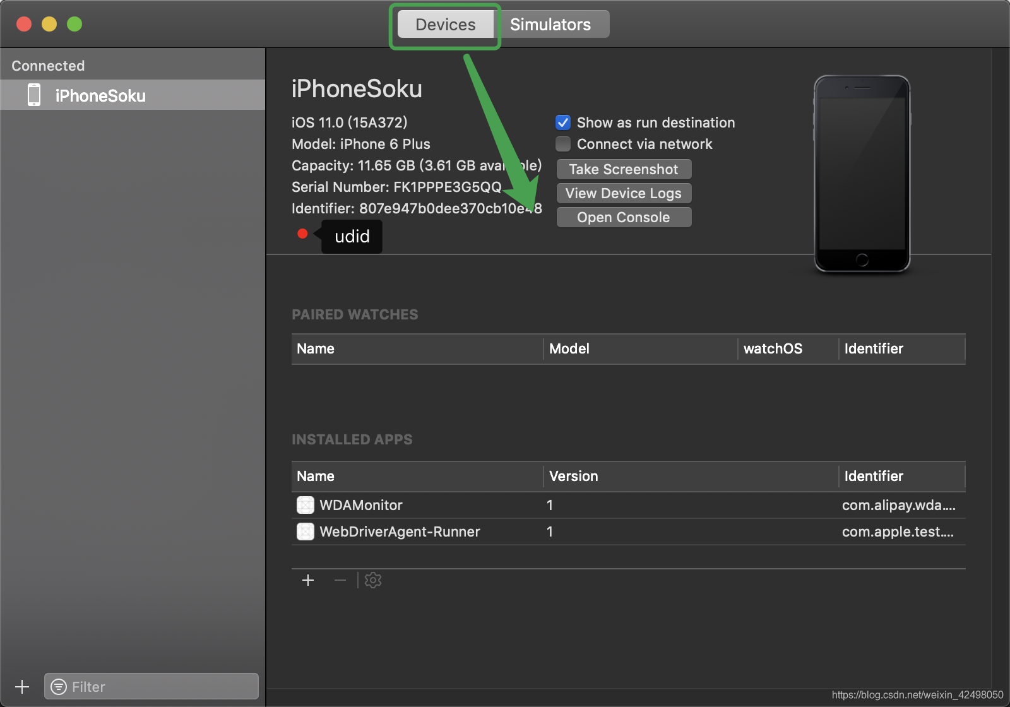
Task: Click the filter icon in the search field
Action: click(59, 687)
